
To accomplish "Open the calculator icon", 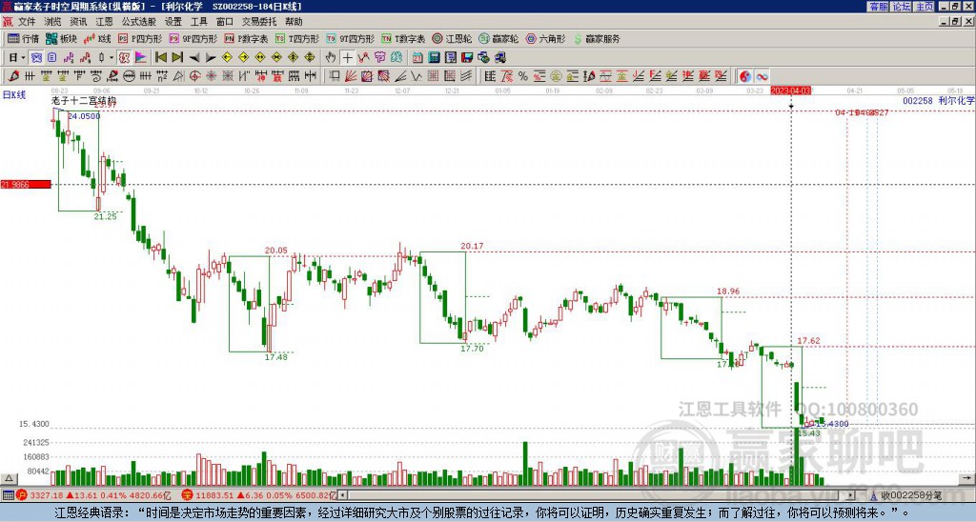I will 434,58.
